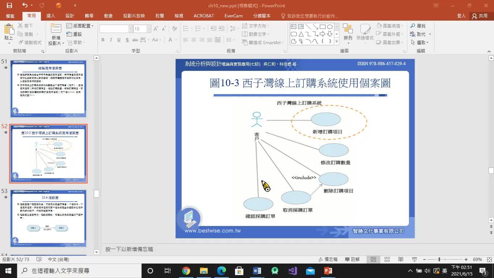Click 登入 to sign in
The image size is (494, 278).
461,16
